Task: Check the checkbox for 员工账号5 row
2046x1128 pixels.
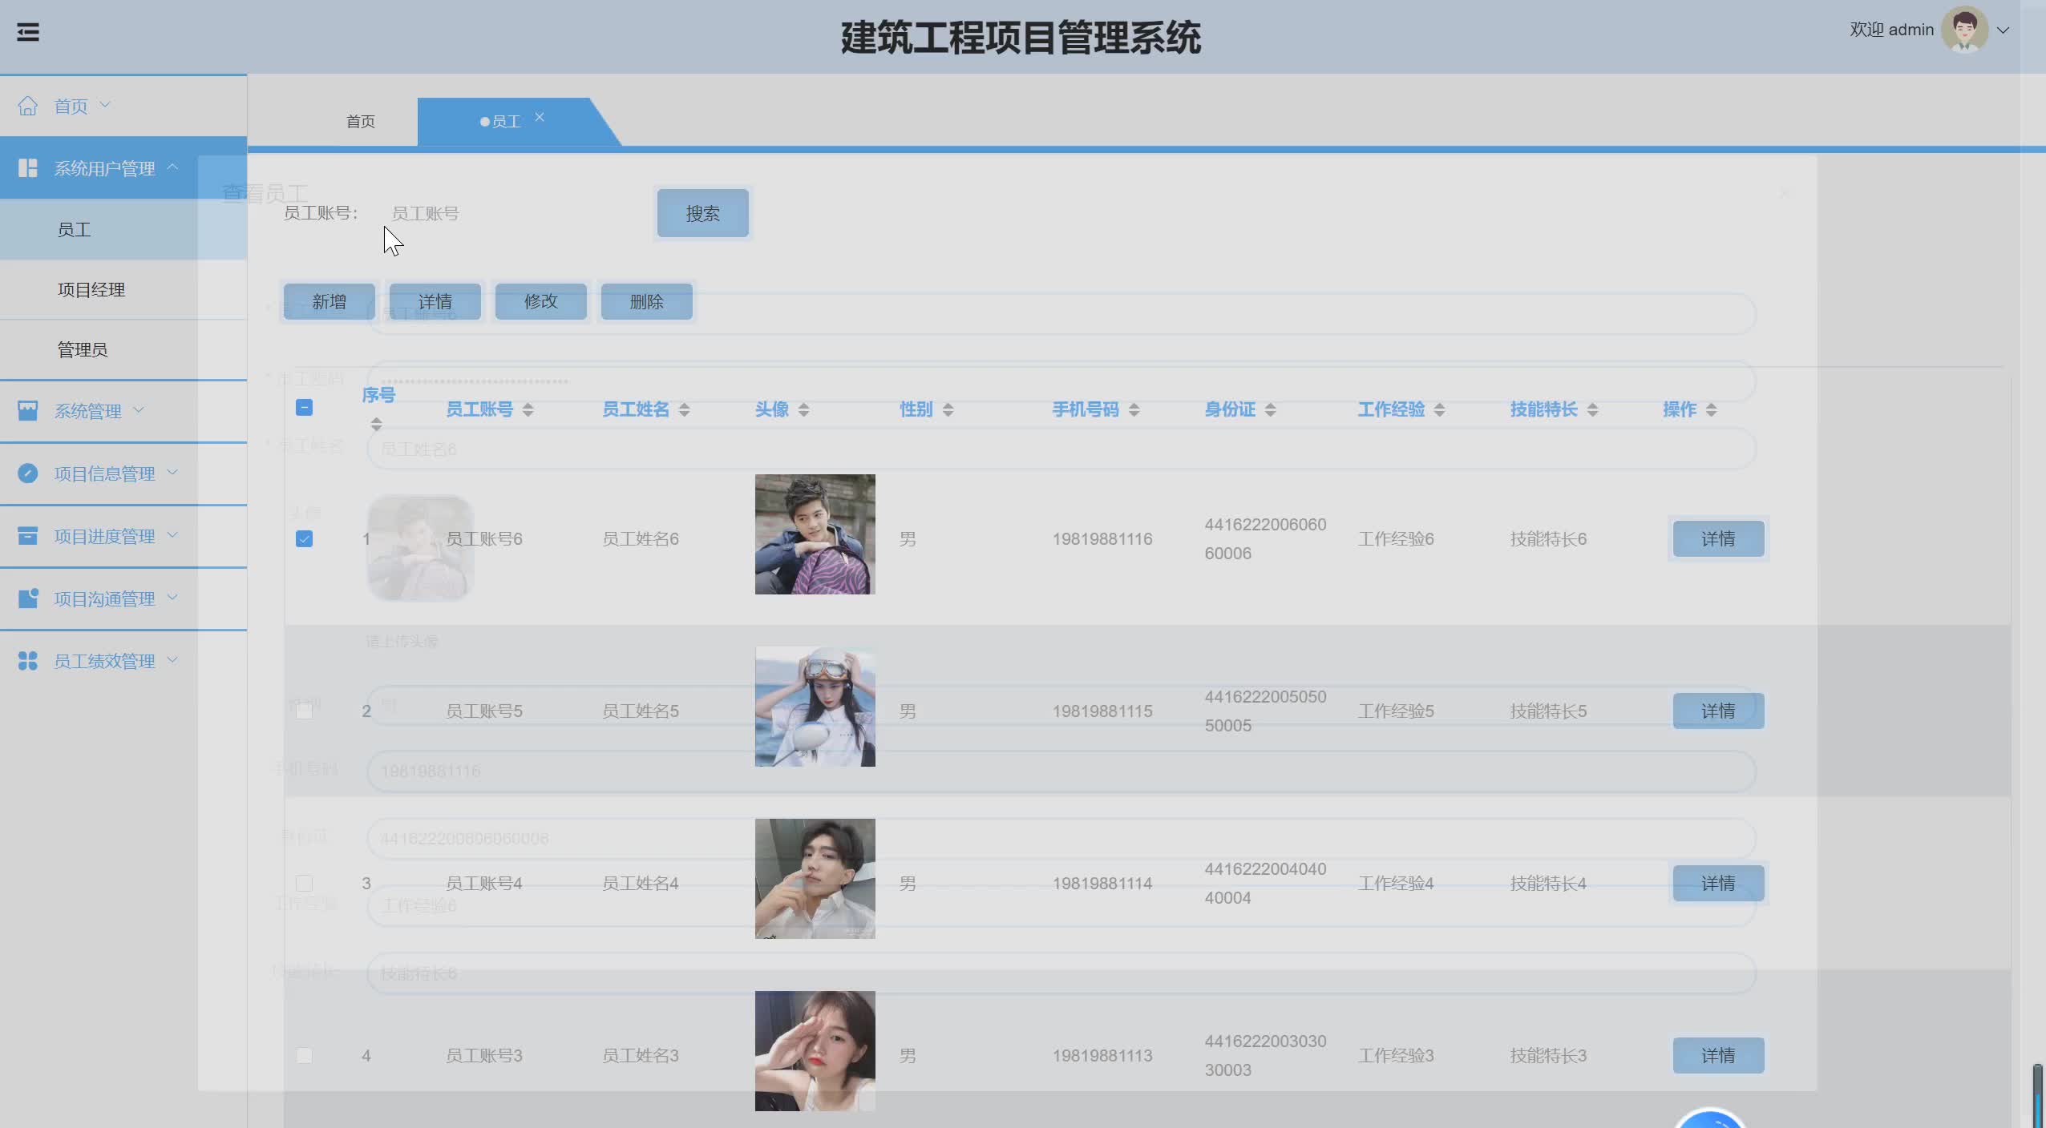Action: [305, 710]
